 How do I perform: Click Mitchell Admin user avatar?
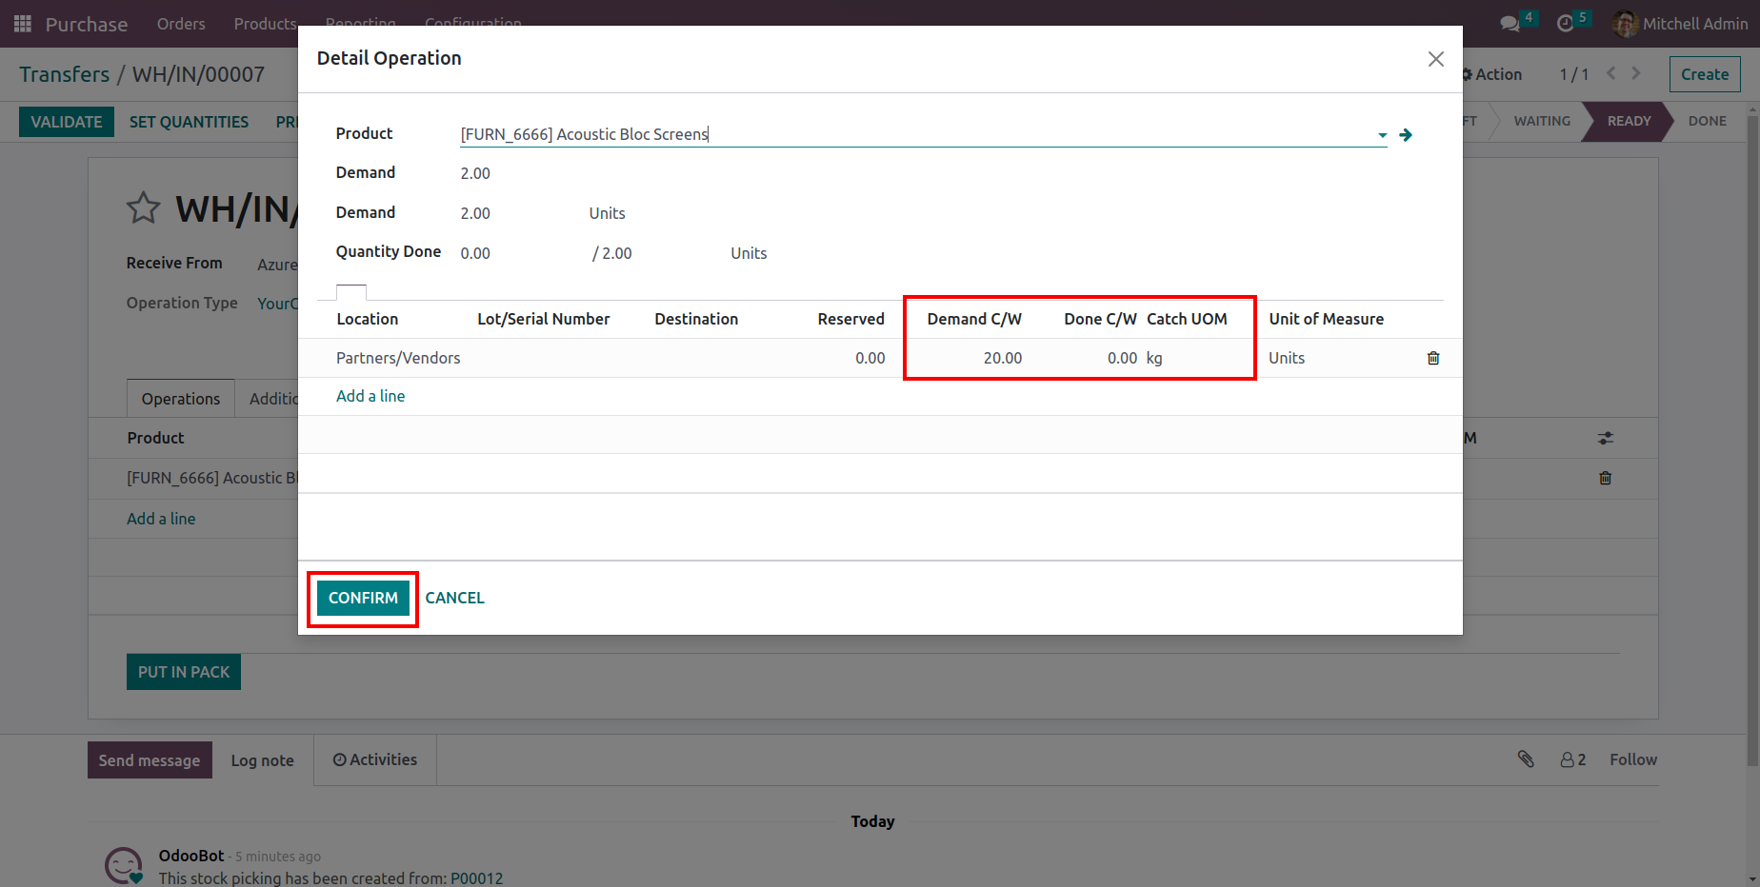pyautogui.click(x=1625, y=24)
